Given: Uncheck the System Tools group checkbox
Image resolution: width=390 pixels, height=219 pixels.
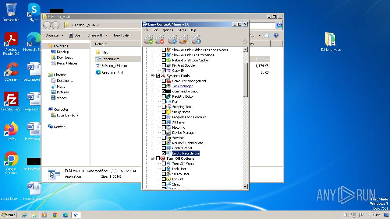Looking at the screenshot, I should (x=158, y=76).
